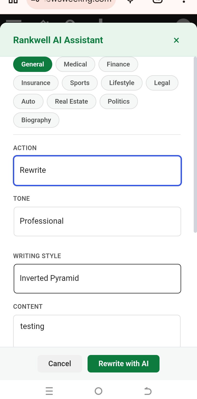
Task: Close the Rankwell AI Assistant dialog
Action: (x=176, y=40)
